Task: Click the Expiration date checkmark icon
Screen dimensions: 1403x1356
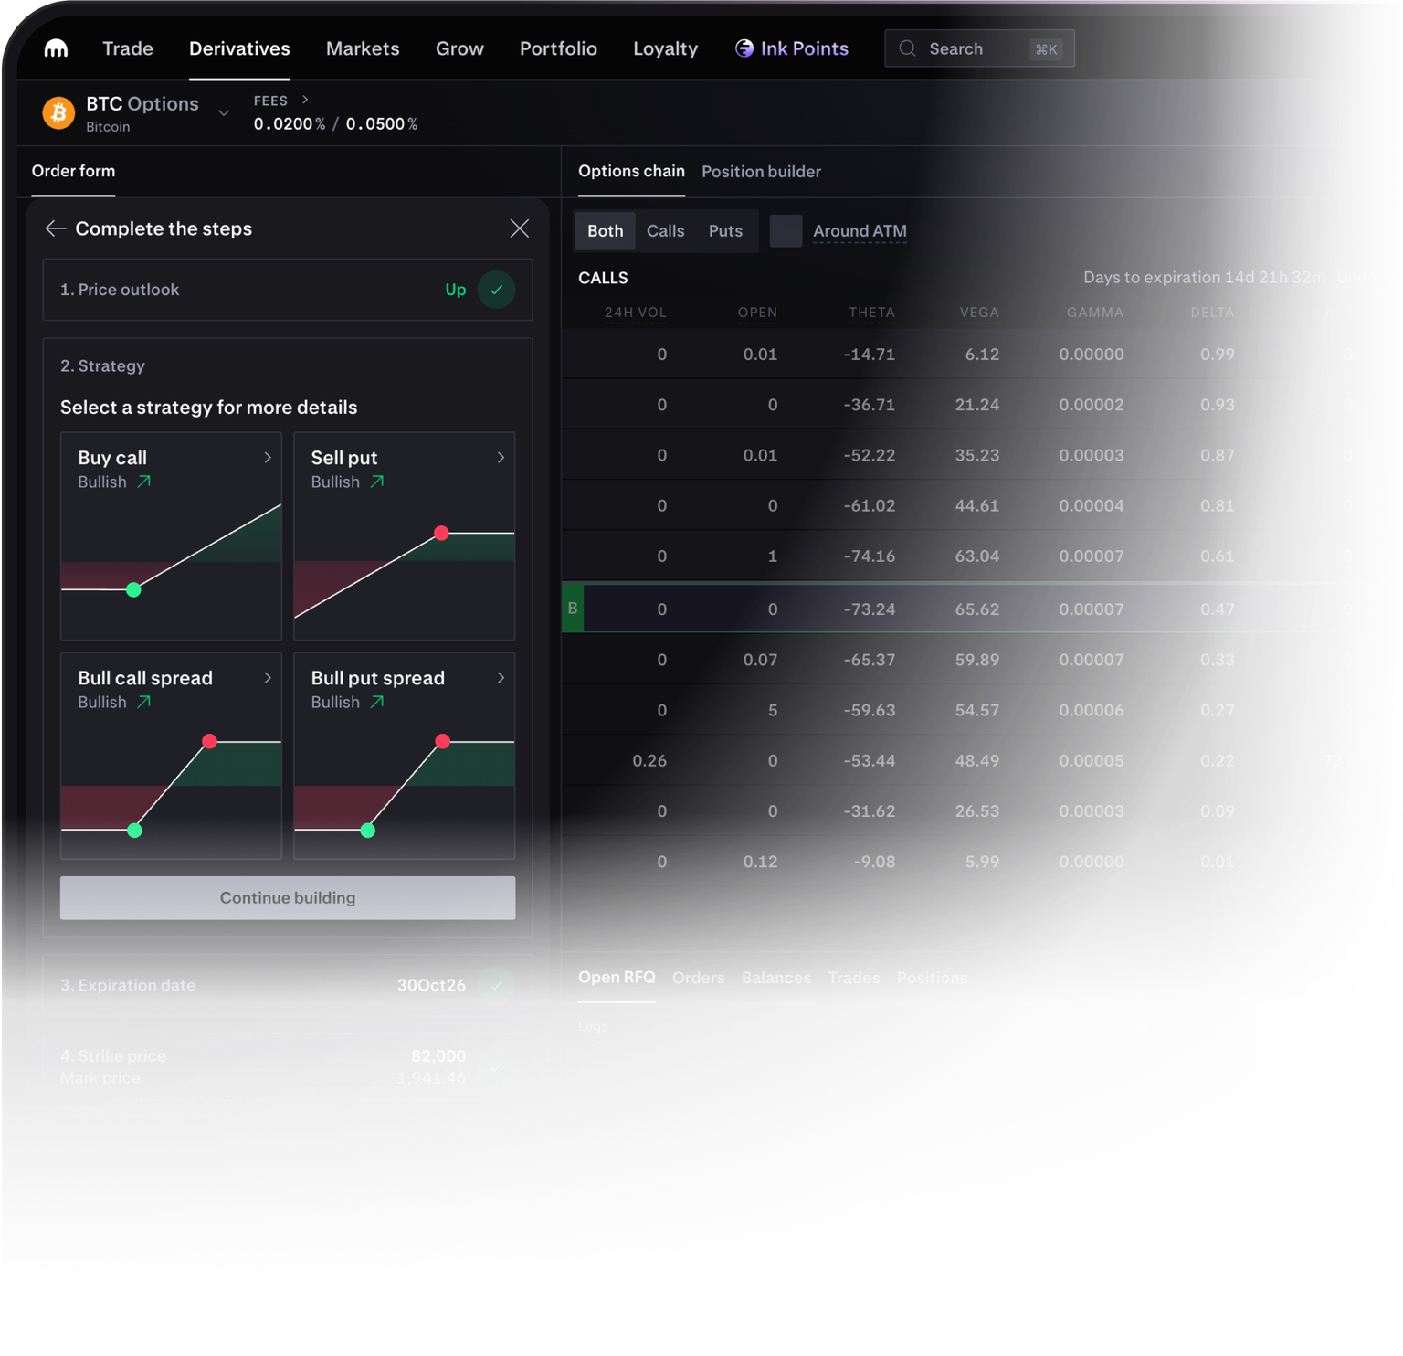Action: 496,985
